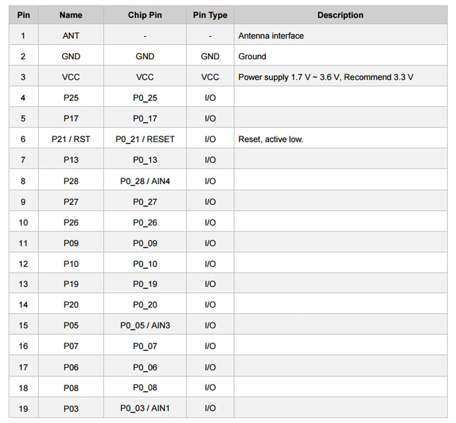The height and width of the screenshot is (423, 456).
Task: Click the P0_03 / AIN1 cell
Action: (x=145, y=408)
